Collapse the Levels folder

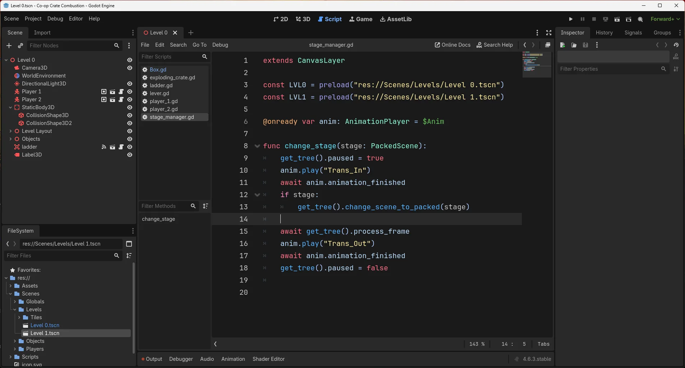pyautogui.click(x=15, y=309)
